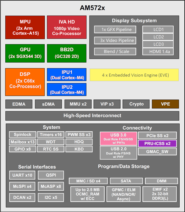
Task: Select the WDT box
Action: click(x=51, y=142)
